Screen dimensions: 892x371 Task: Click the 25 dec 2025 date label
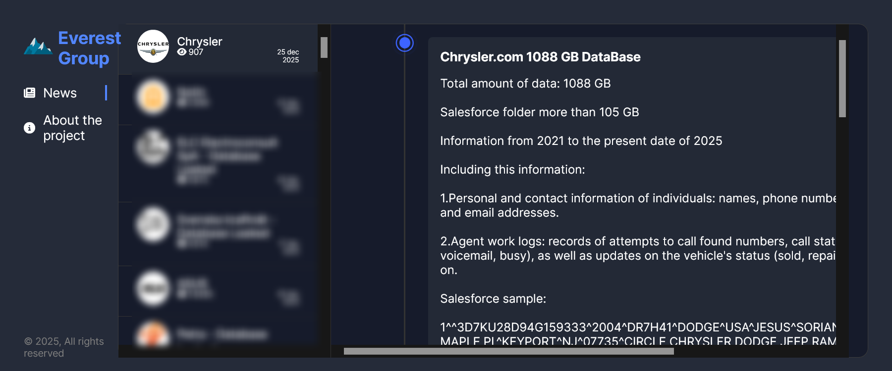pos(288,56)
